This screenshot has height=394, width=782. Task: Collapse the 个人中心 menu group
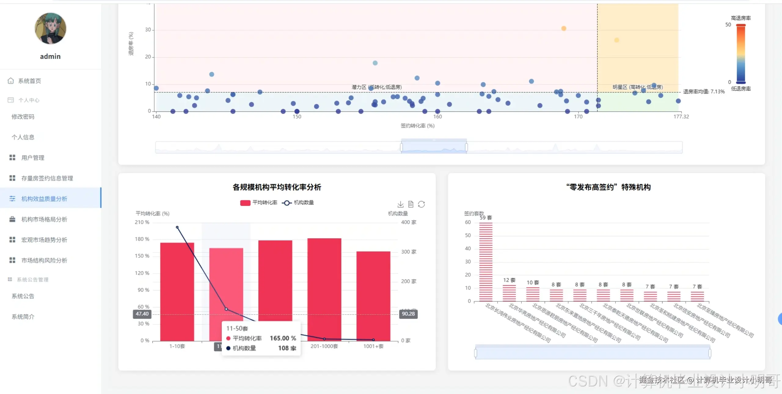tap(29, 100)
